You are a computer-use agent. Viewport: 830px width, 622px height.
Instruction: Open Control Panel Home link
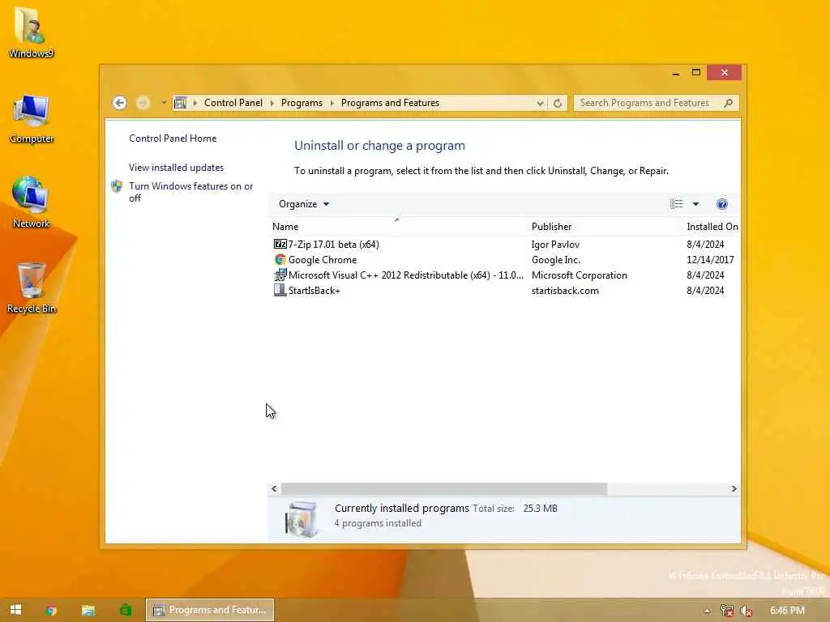[x=173, y=138]
